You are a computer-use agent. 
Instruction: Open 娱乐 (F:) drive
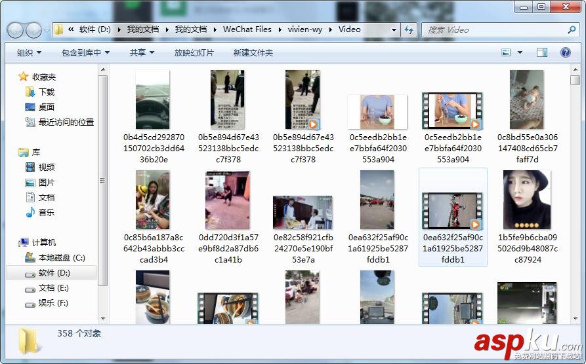(47, 303)
